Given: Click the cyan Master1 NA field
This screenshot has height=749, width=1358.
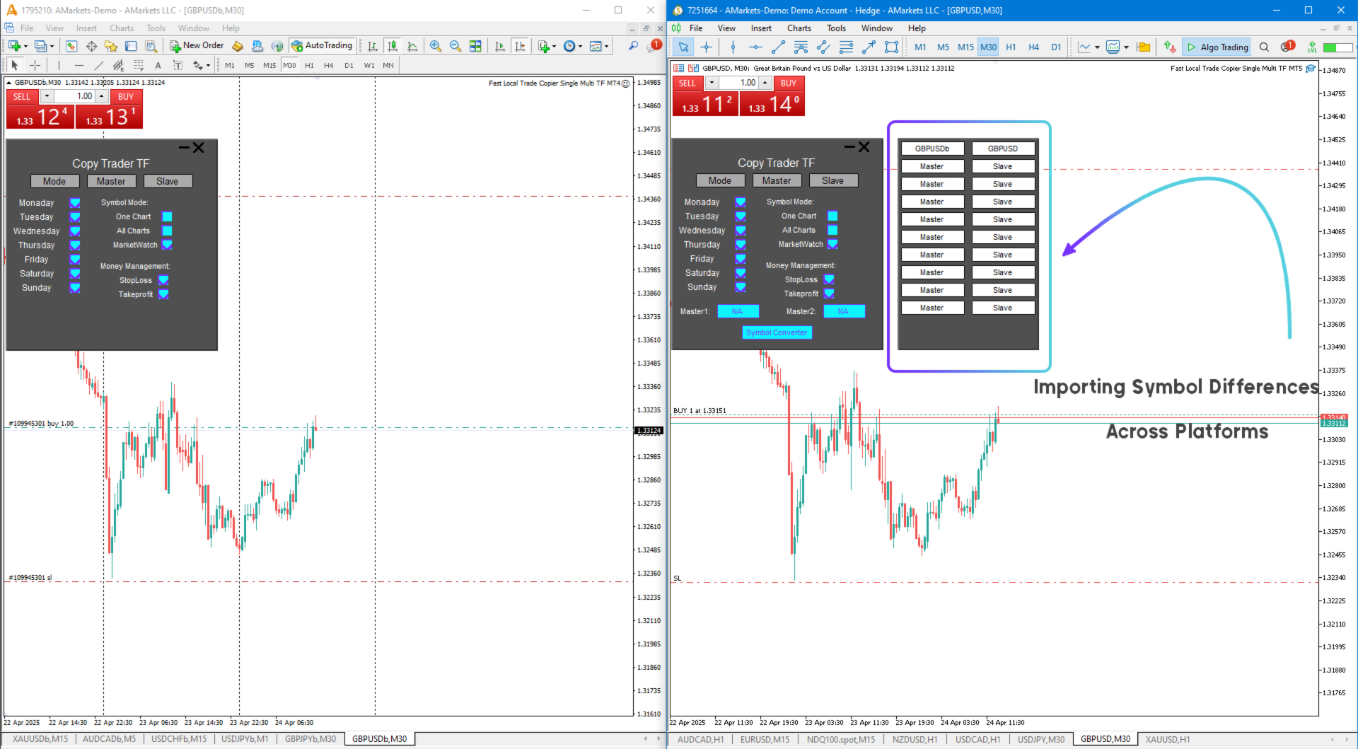Looking at the screenshot, I should click(738, 311).
